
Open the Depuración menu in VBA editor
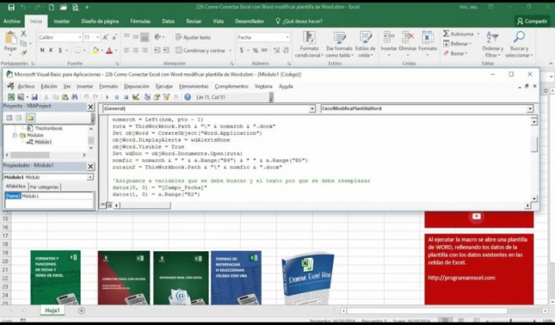pos(137,87)
